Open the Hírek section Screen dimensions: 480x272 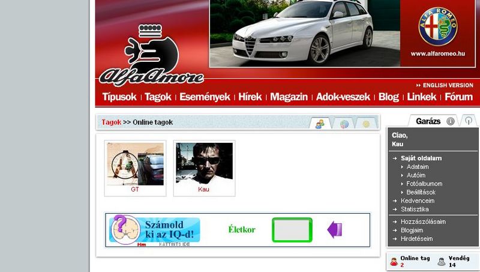click(x=250, y=97)
